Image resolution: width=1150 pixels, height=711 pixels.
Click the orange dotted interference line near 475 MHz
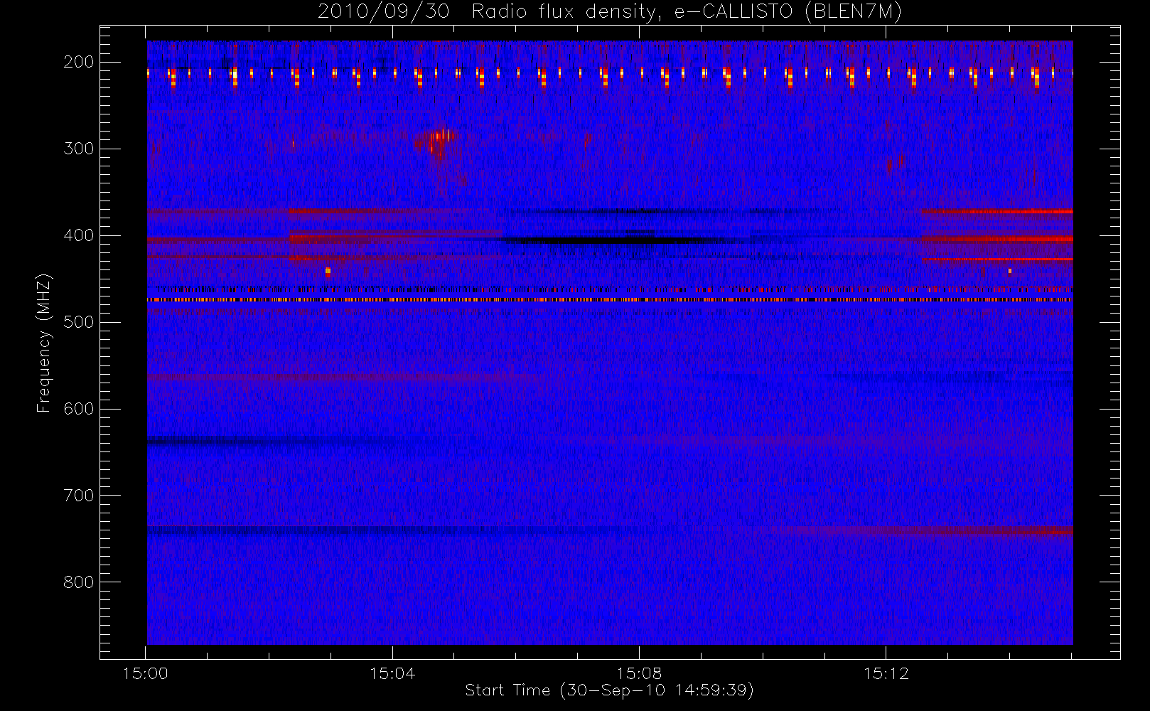pos(610,300)
